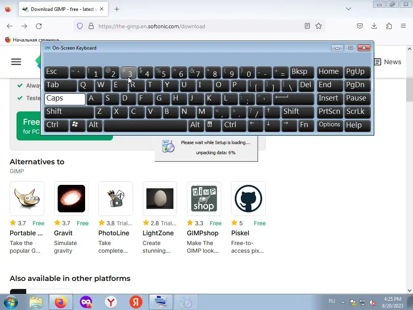Open the Save to Pocket icon
Image resolution: width=413 pixels, height=310 pixels.
pos(360,26)
